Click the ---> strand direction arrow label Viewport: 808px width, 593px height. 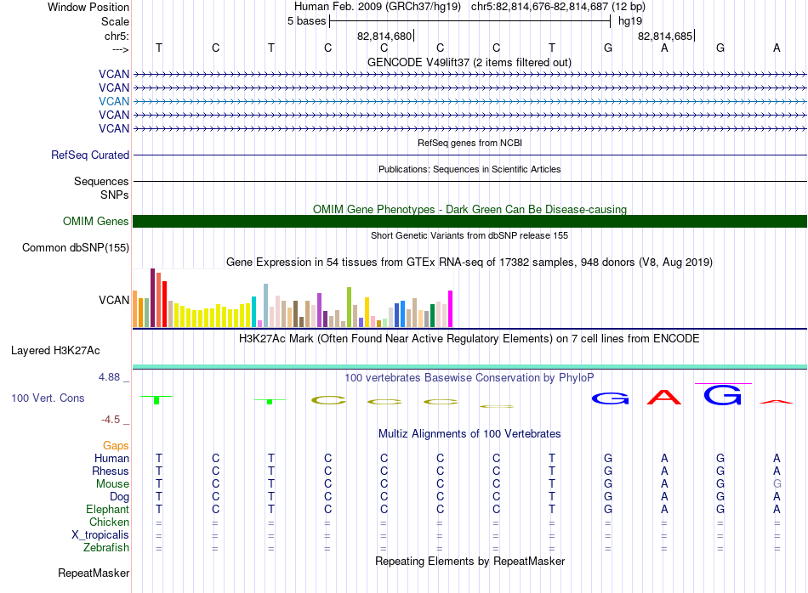pyautogui.click(x=121, y=49)
